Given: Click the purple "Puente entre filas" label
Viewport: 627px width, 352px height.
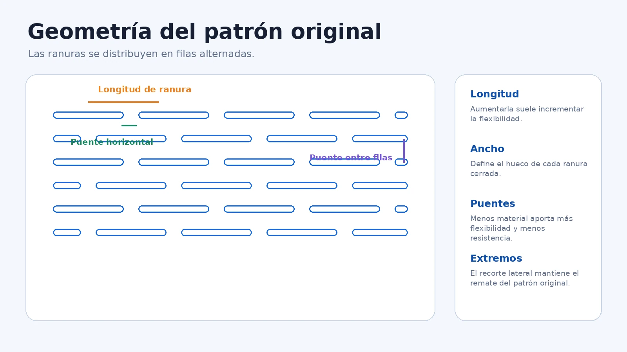Looking at the screenshot, I should coord(351,158).
